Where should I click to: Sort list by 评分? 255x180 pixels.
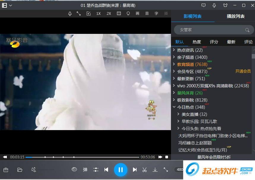pos(214,42)
